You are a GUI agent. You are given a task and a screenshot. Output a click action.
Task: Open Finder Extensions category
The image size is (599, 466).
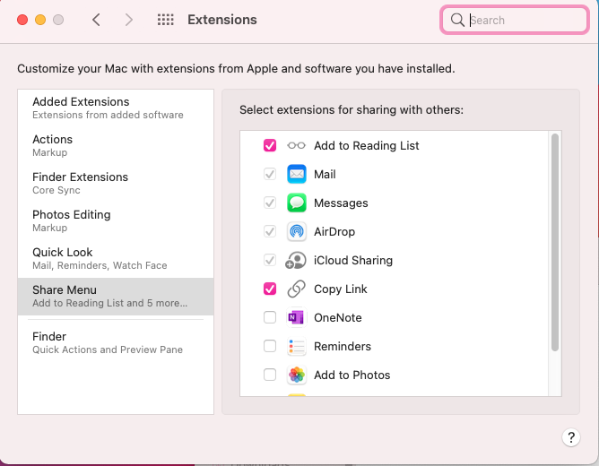[x=116, y=183]
